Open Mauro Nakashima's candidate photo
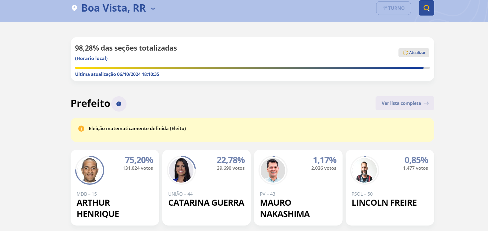The width and height of the screenshot is (488, 231). point(273,170)
